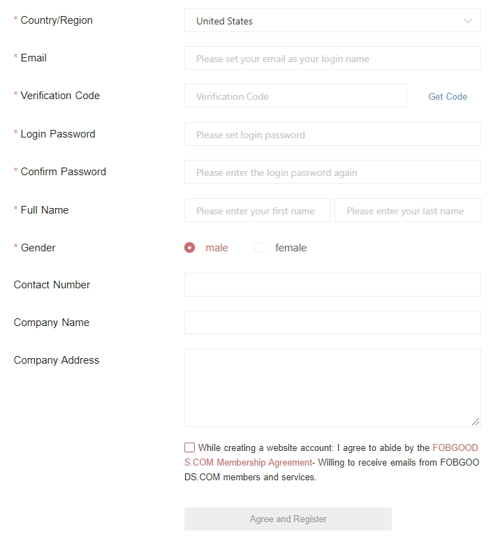This screenshot has width=500, height=541.
Task: Click the female radio label text
Action: 291,248
